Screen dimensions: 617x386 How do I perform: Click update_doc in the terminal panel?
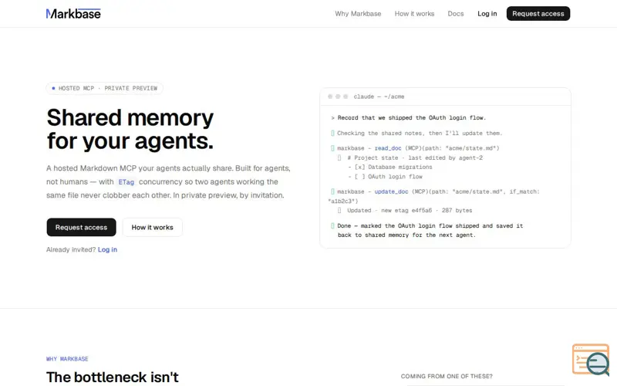[x=391, y=191]
